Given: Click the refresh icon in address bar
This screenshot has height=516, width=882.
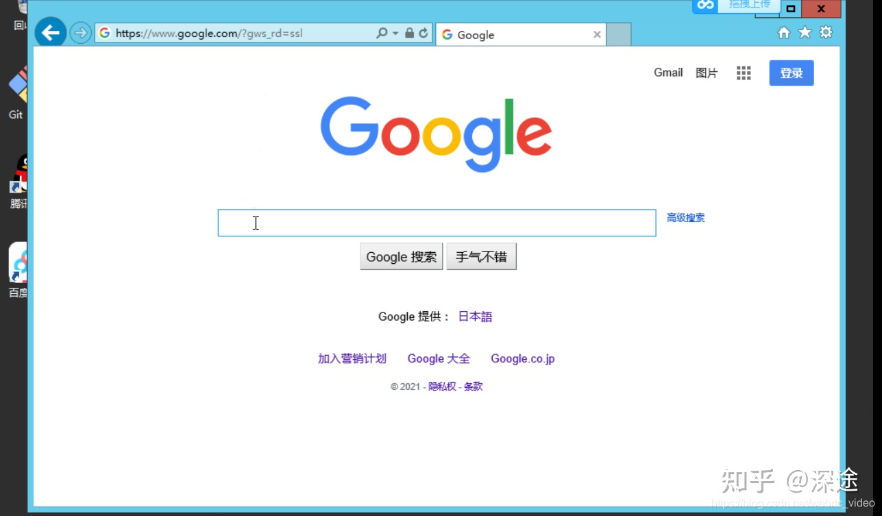Looking at the screenshot, I should point(424,33).
